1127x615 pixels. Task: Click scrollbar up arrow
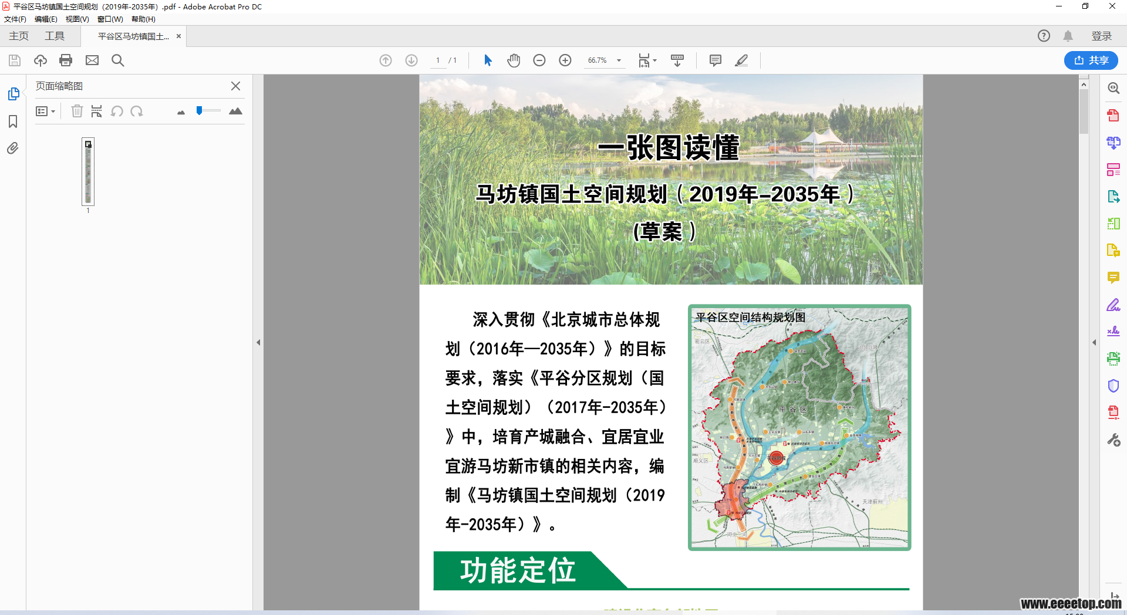pyautogui.click(x=1084, y=85)
